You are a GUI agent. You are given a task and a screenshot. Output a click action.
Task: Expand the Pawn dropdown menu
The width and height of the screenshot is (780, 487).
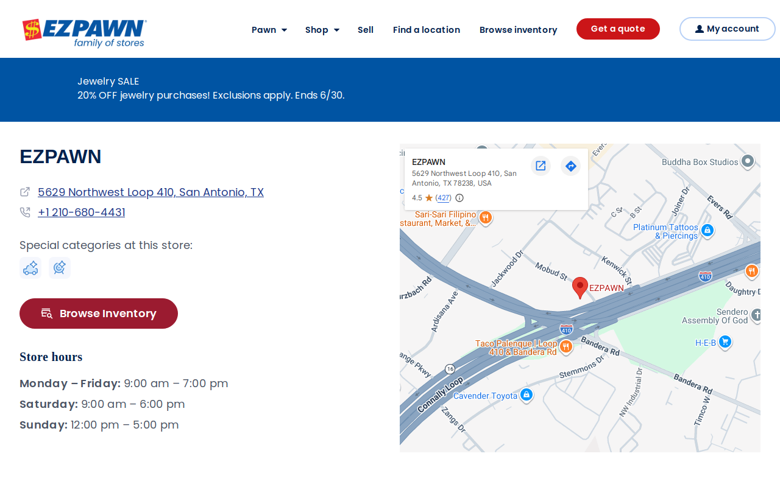(x=269, y=30)
